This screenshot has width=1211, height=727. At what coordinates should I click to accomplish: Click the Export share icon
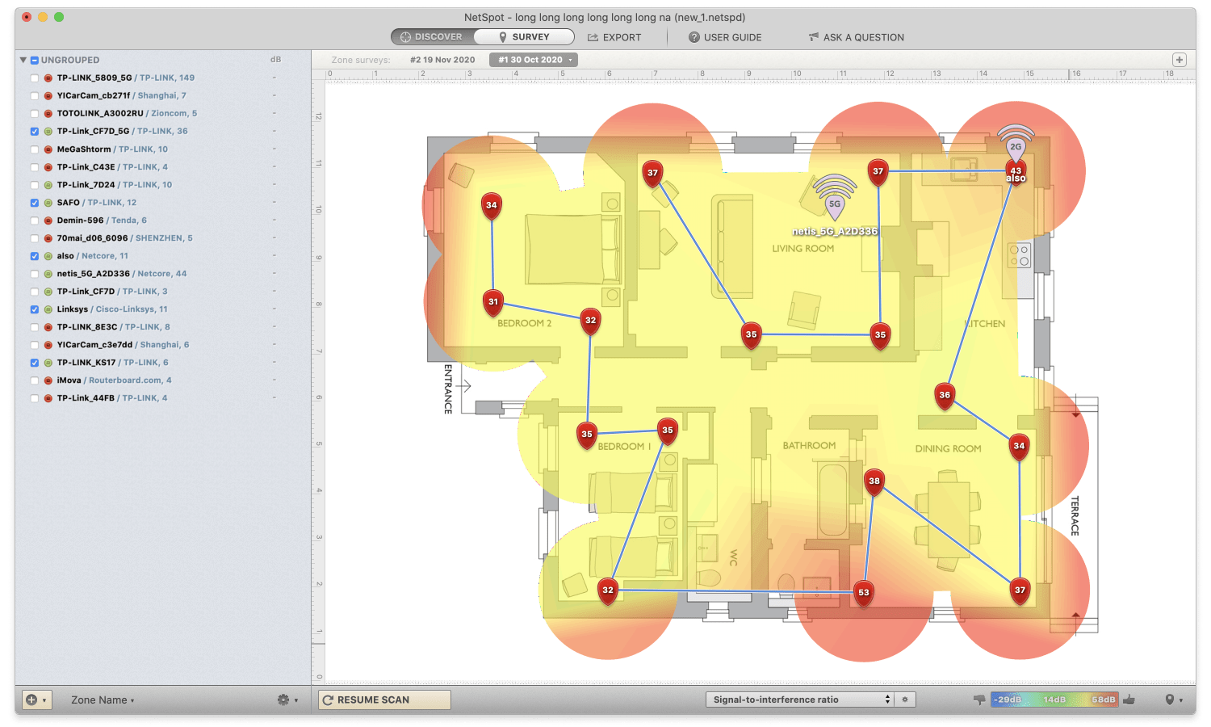(x=593, y=37)
